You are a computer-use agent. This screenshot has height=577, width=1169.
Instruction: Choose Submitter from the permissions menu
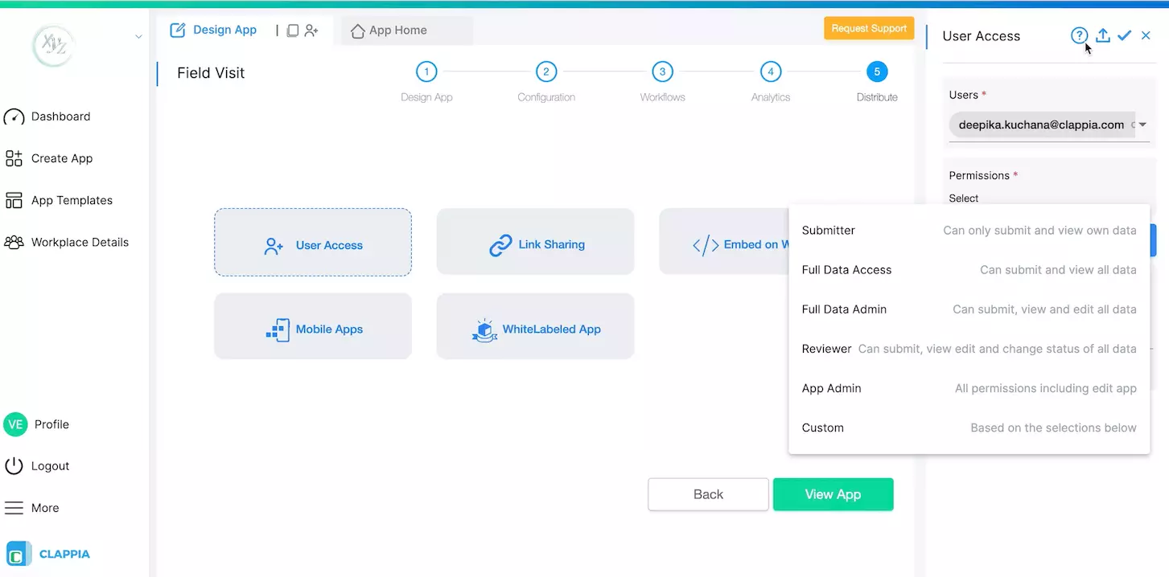click(828, 231)
